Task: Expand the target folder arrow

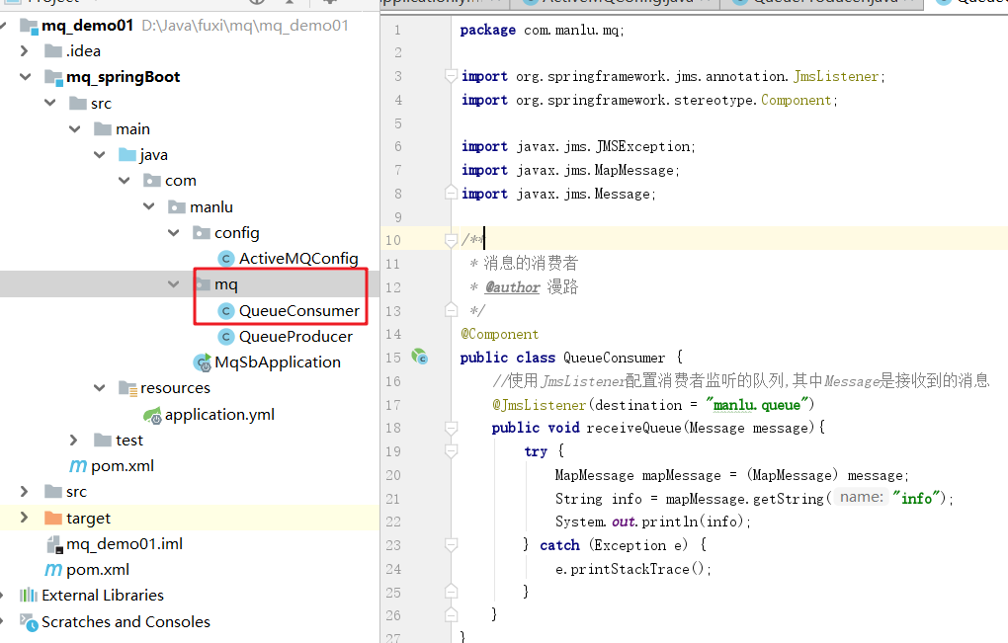Action: point(25,518)
